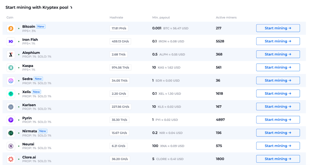Click the Active miners column header
The height and width of the screenshot is (165, 310).
pos(226,17)
